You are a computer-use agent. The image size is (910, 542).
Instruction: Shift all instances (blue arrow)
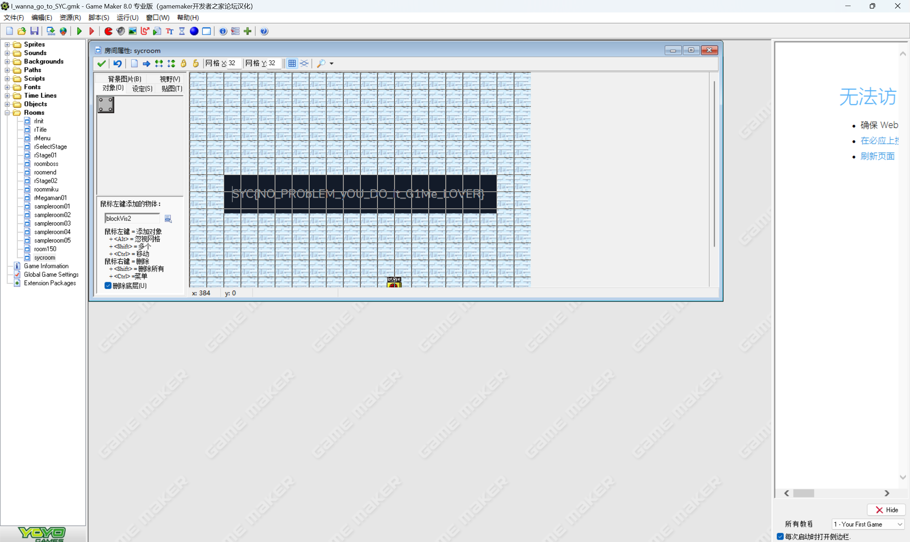[147, 64]
